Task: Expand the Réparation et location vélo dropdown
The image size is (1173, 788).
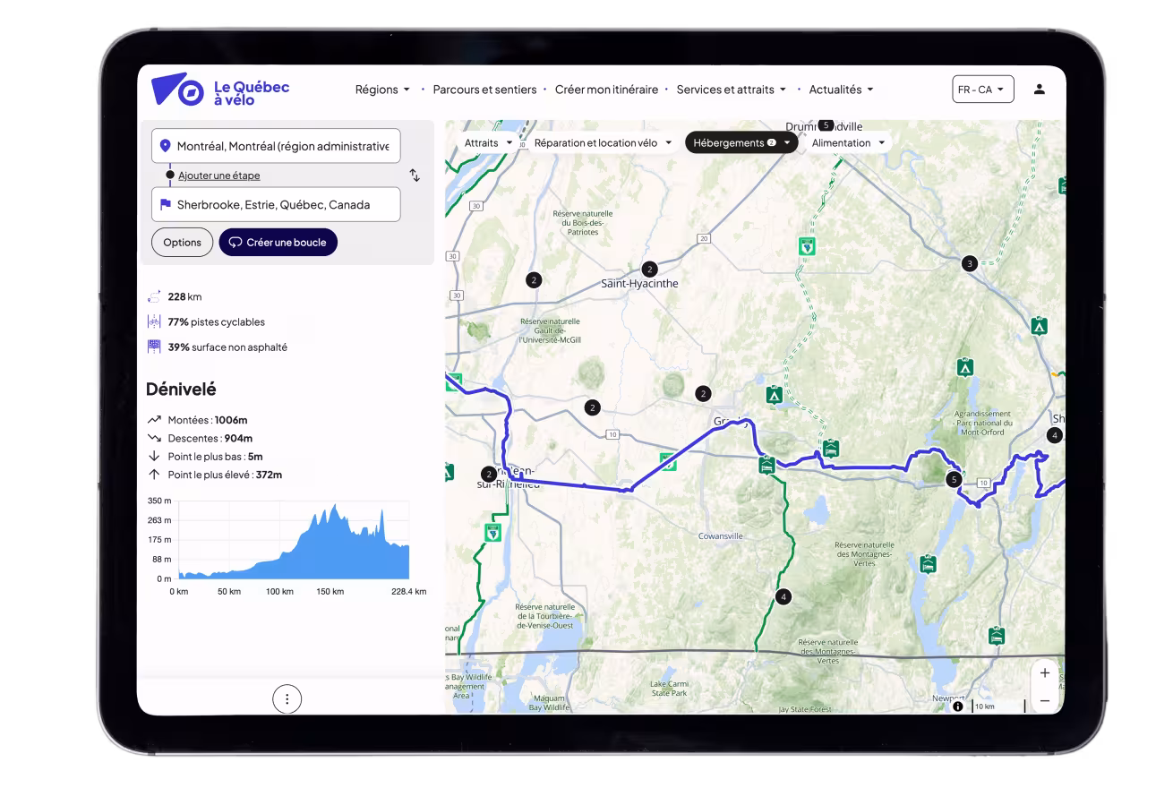Action: point(603,141)
